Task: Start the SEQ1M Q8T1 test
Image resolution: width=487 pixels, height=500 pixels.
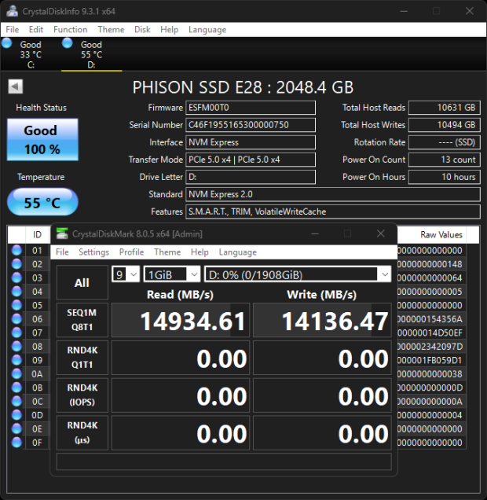Action: (x=82, y=320)
